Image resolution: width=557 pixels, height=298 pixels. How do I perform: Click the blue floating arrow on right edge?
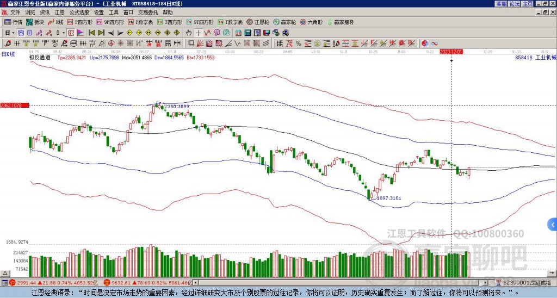click(x=553, y=224)
